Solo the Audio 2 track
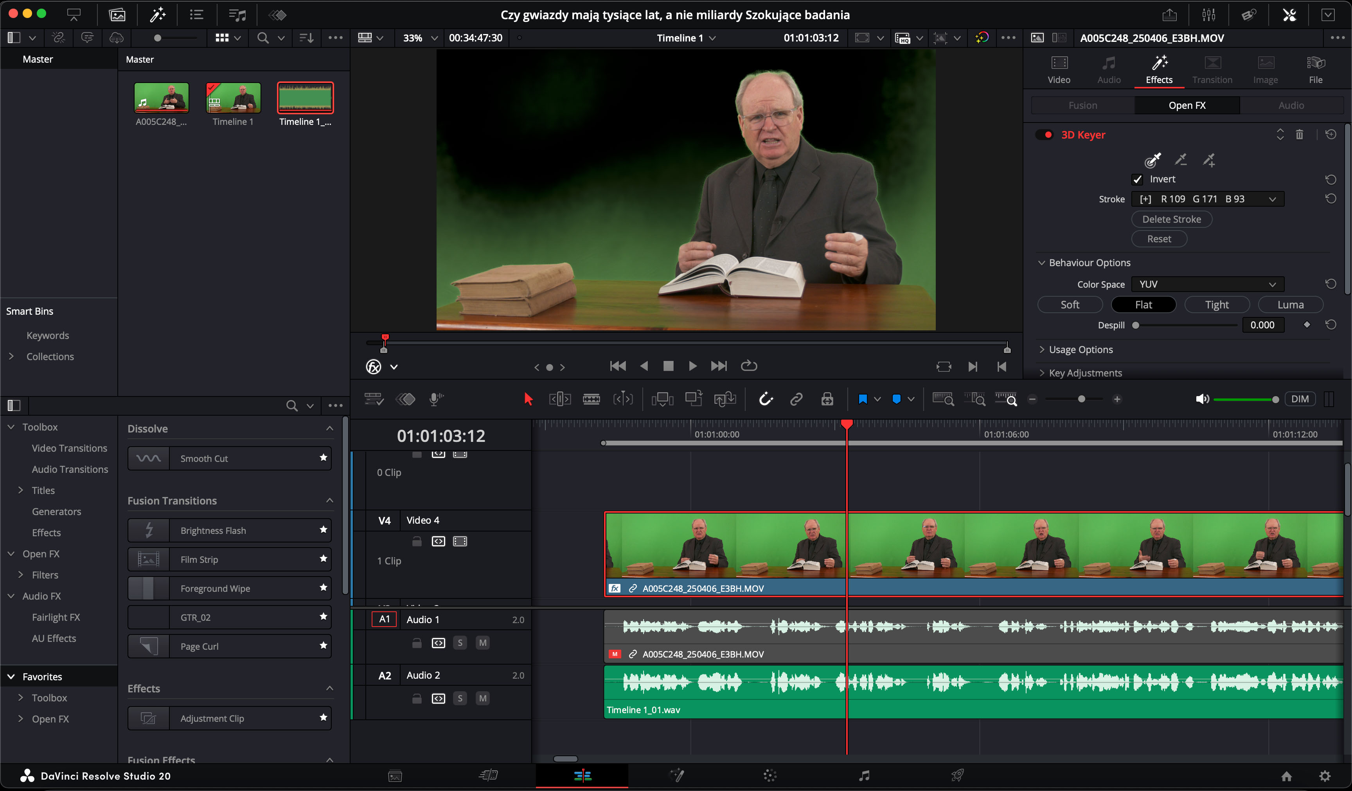This screenshot has height=791, width=1352. tap(460, 698)
